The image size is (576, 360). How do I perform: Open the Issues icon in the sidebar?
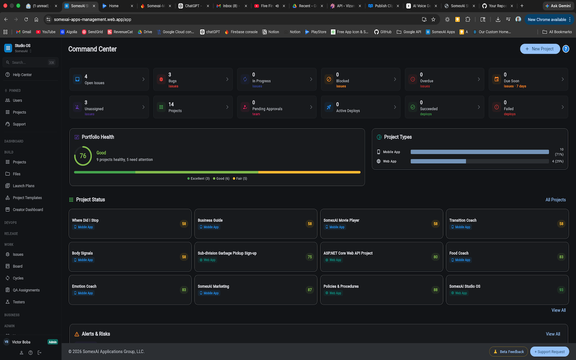pos(8,254)
